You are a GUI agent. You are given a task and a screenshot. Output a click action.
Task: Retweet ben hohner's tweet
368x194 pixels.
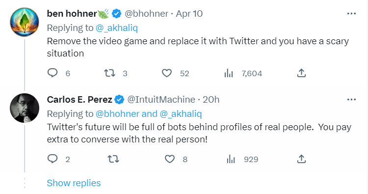tap(109, 73)
